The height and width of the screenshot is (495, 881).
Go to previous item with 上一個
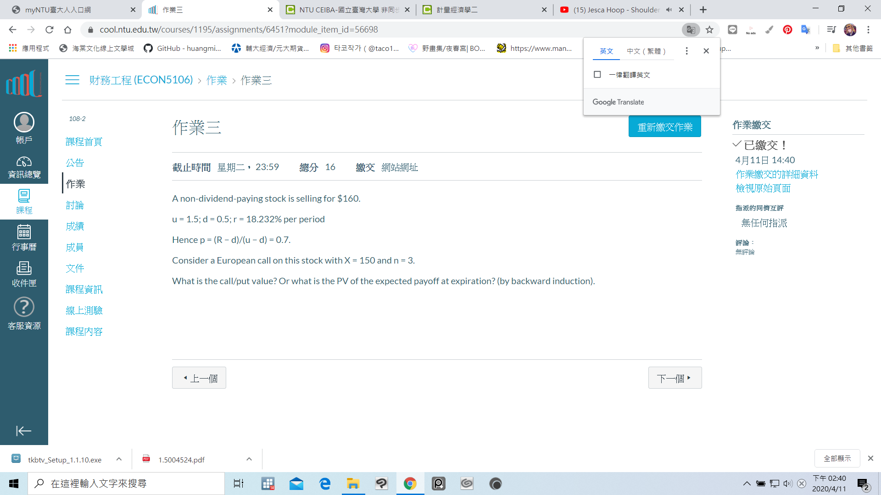click(199, 378)
